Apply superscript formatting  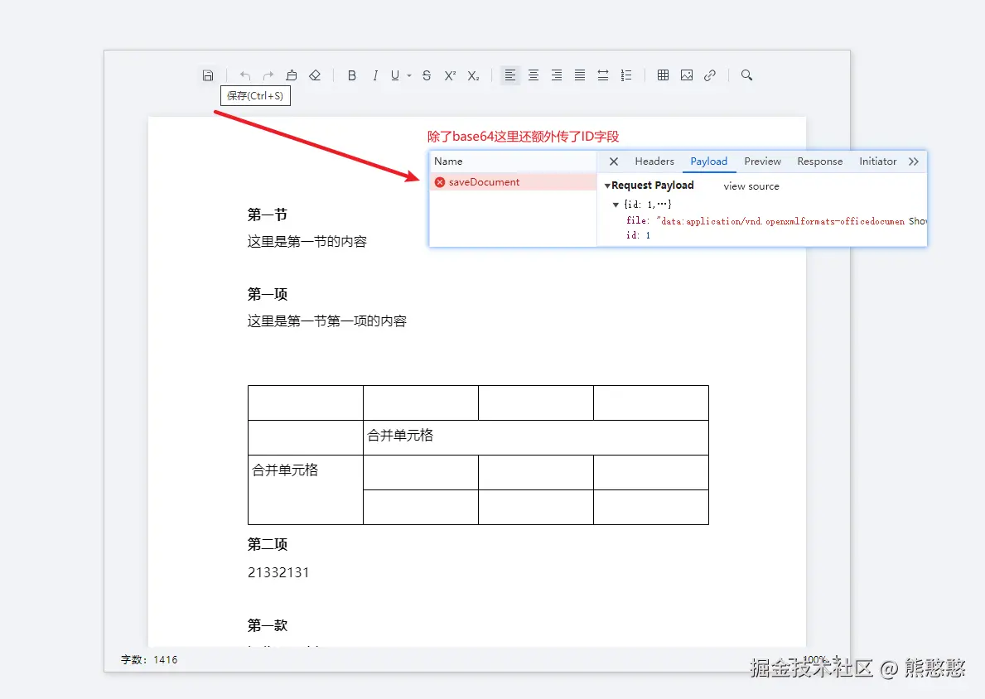(x=450, y=75)
